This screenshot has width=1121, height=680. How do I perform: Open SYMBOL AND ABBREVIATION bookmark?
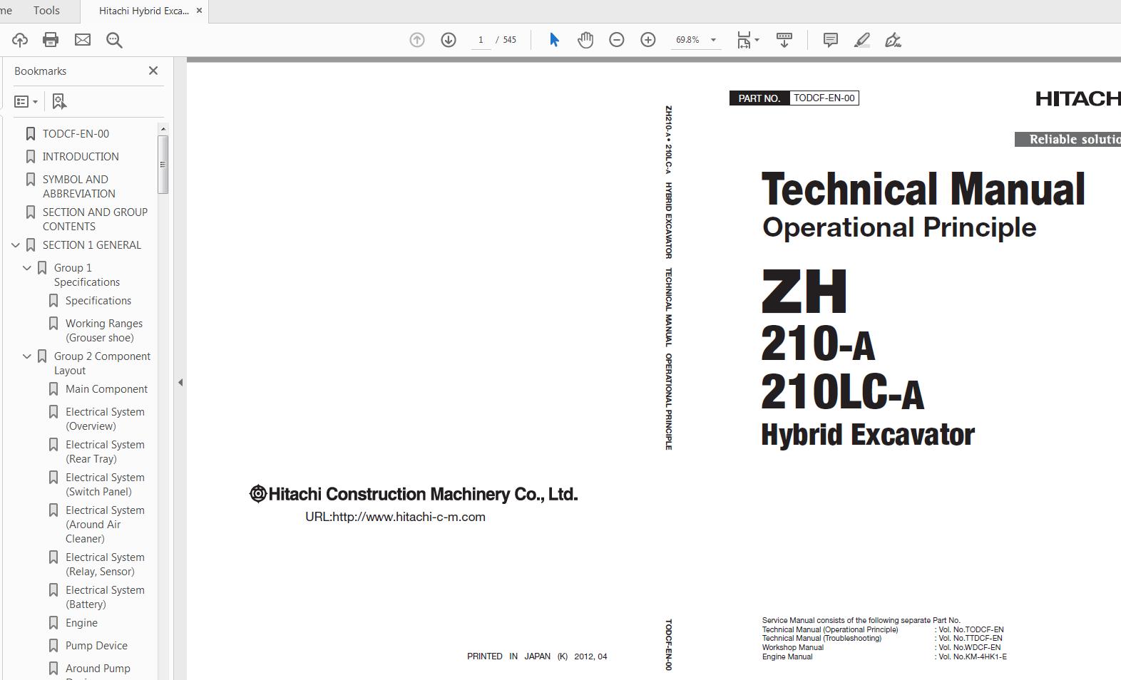click(x=78, y=187)
